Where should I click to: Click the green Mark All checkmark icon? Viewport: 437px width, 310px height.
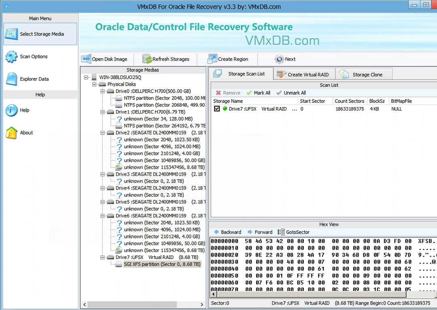point(249,93)
